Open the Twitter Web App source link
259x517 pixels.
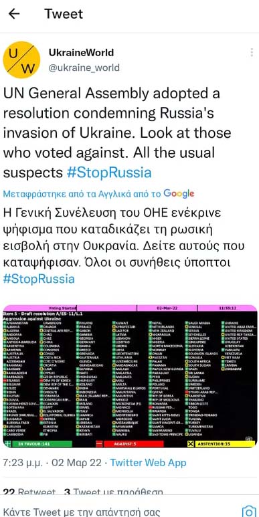click(x=148, y=462)
